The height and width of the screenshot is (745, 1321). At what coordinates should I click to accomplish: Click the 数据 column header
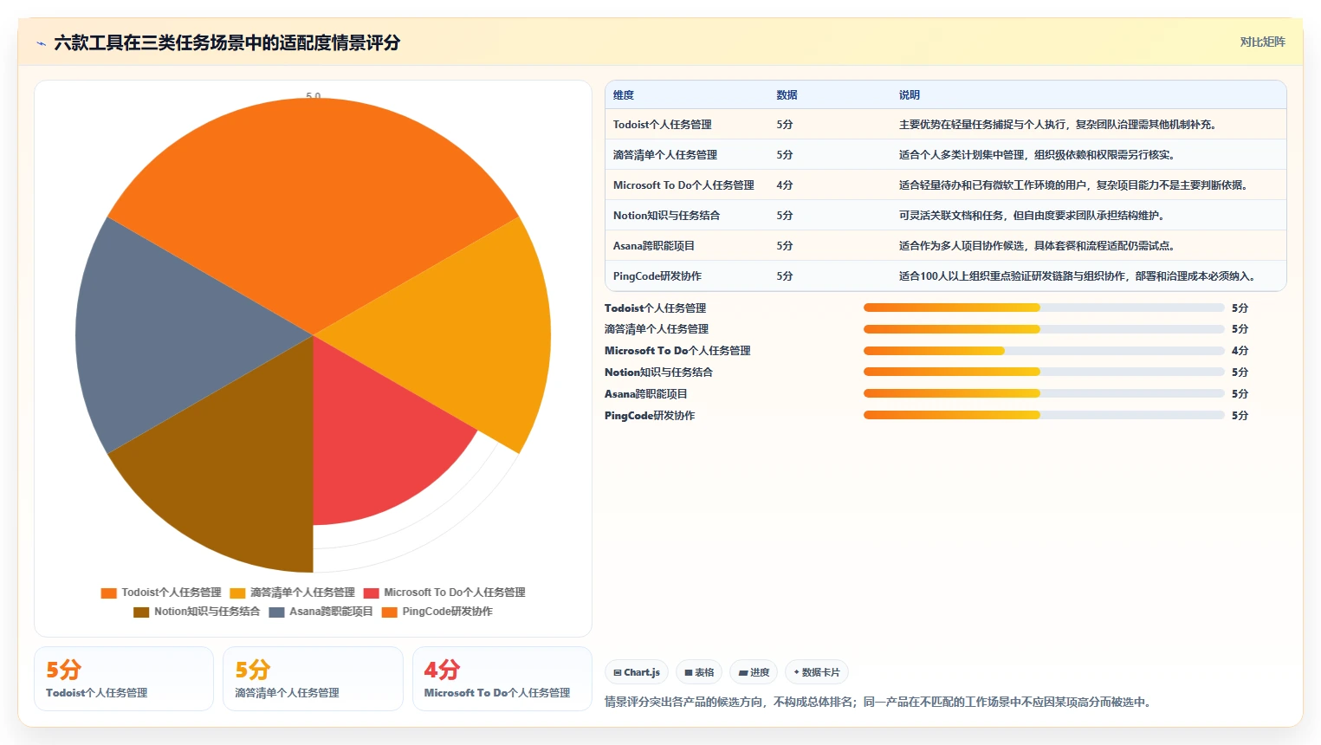pos(787,95)
